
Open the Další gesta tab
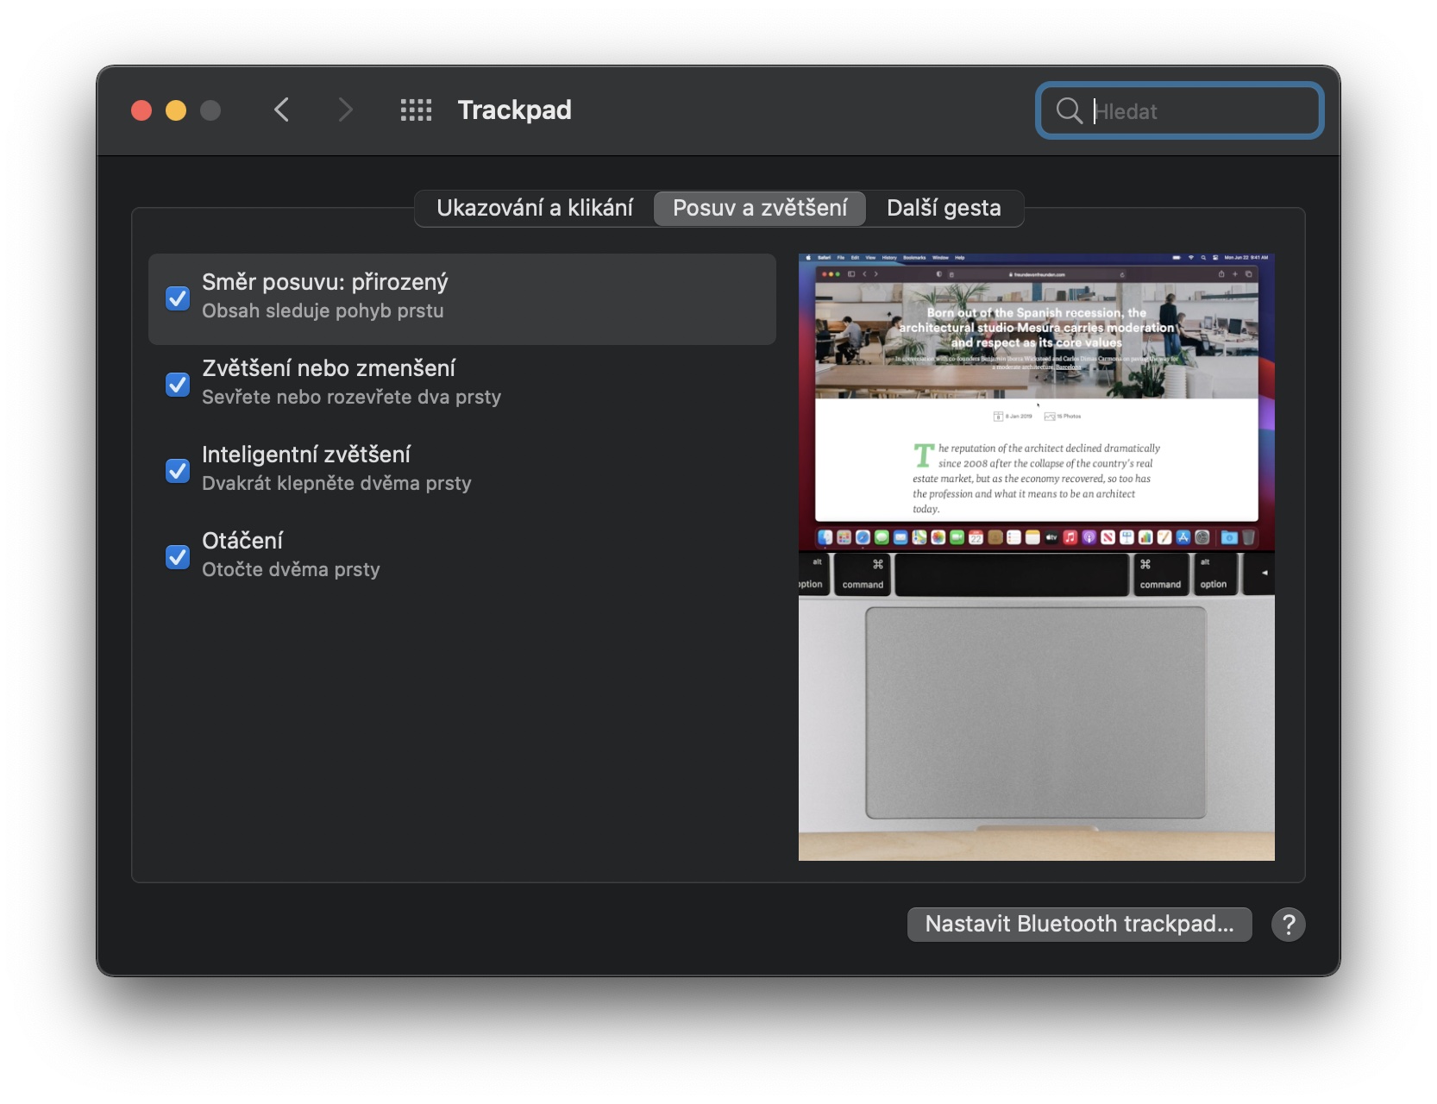pyautogui.click(x=944, y=209)
